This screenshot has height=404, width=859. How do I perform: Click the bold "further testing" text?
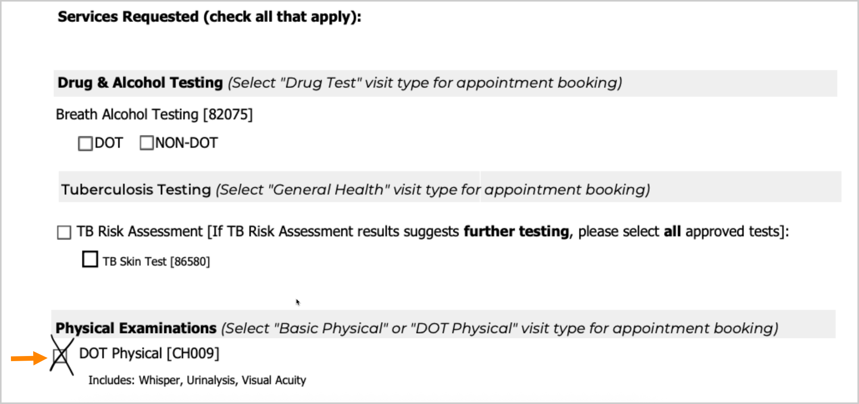pos(516,232)
